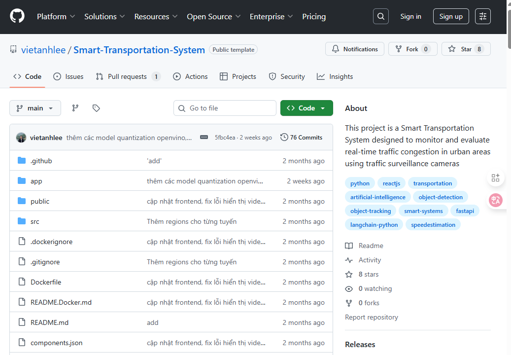
Task: Click the Dockerfile file icon
Action: [x=22, y=282]
